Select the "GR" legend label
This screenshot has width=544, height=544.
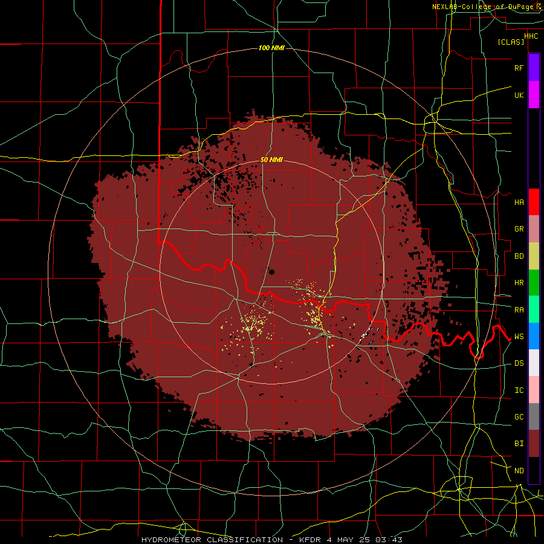click(x=519, y=229)
